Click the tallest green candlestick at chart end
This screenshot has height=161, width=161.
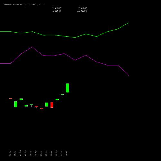[67, 88]
